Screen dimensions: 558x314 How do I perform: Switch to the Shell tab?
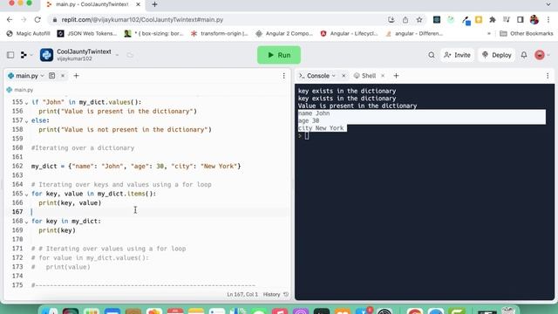[x=364, y=76]
